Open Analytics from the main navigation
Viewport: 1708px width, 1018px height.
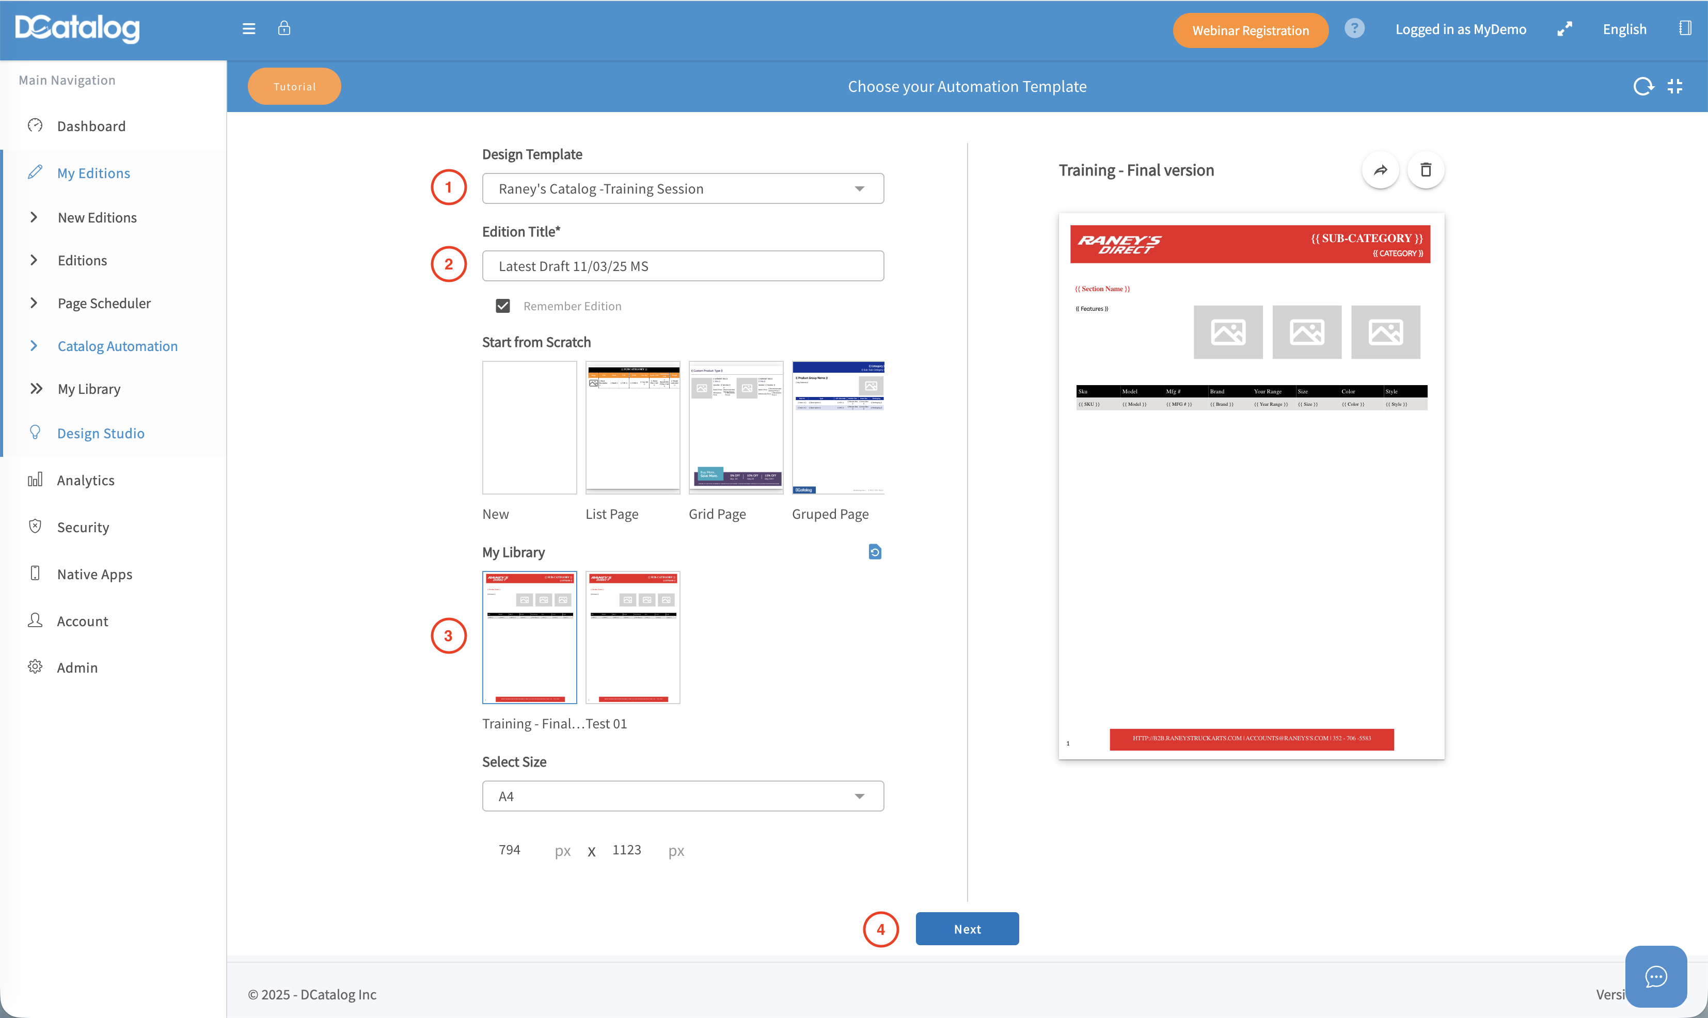pyautogui.click(x=85, y=480)
